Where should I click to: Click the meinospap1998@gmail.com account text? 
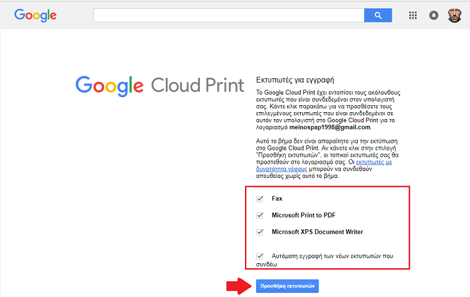[x=330, y=127]
